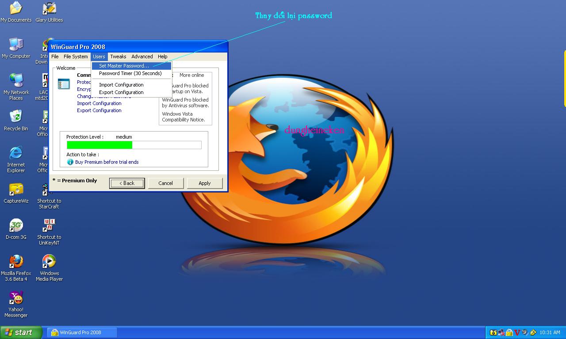
Task: Click the Users menu header
Action: 99,56
